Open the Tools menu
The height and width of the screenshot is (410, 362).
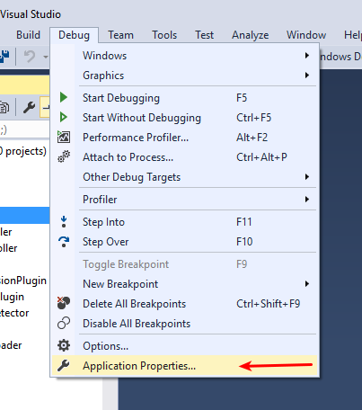coord(164,35)
